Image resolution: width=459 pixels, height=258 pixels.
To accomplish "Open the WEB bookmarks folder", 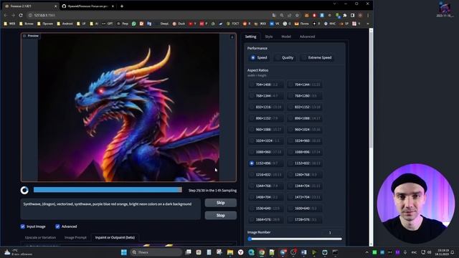I will 9,24.
